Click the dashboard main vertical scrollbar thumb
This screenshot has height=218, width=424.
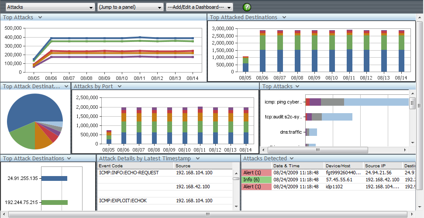[420, 105]
